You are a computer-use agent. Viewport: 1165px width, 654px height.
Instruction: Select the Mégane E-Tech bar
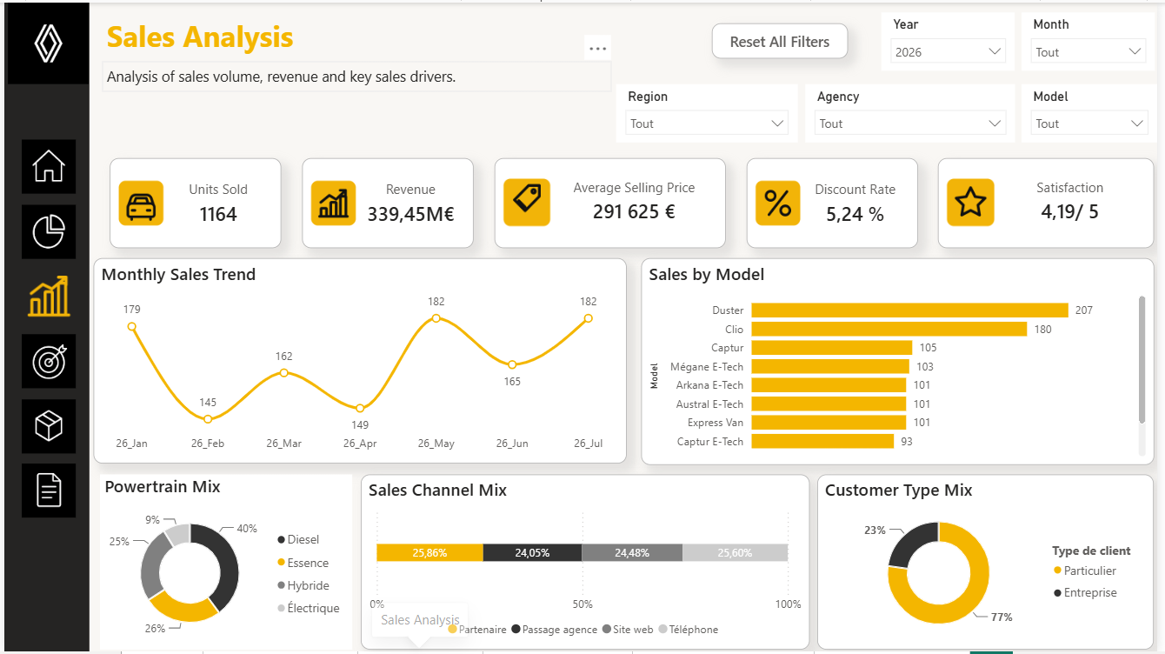pos(830,367)
